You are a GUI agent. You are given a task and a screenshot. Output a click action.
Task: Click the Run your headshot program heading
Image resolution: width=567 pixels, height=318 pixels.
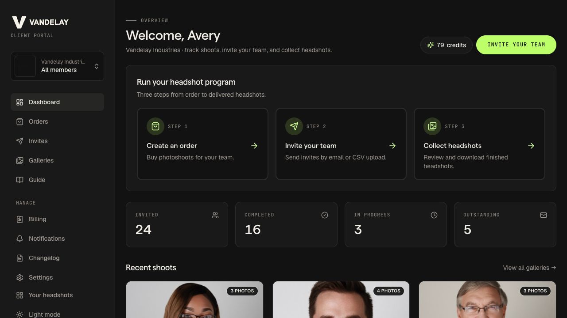[x=186, y=82]
